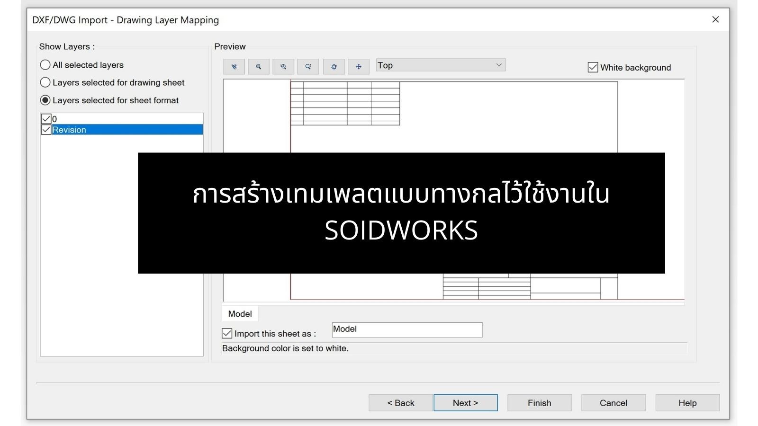Screen dimensions: 758x426
Task: Select the Pan tool icon
Action: click(x=359, y=67)
